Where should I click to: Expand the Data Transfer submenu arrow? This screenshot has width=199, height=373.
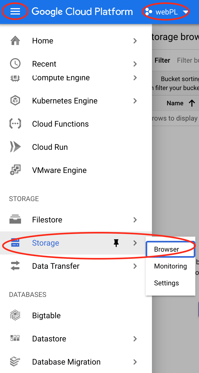135,266
